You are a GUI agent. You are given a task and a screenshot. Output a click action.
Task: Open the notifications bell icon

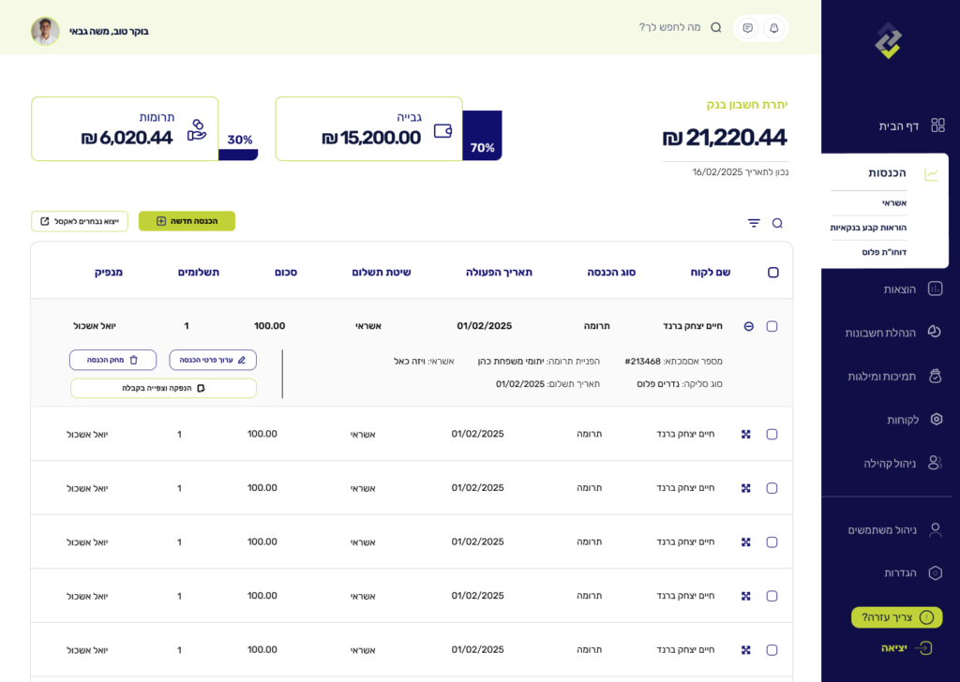click(773, 28)
